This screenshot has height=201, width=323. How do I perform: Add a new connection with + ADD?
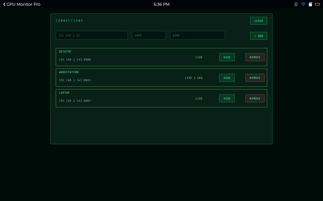coord(259,36)
